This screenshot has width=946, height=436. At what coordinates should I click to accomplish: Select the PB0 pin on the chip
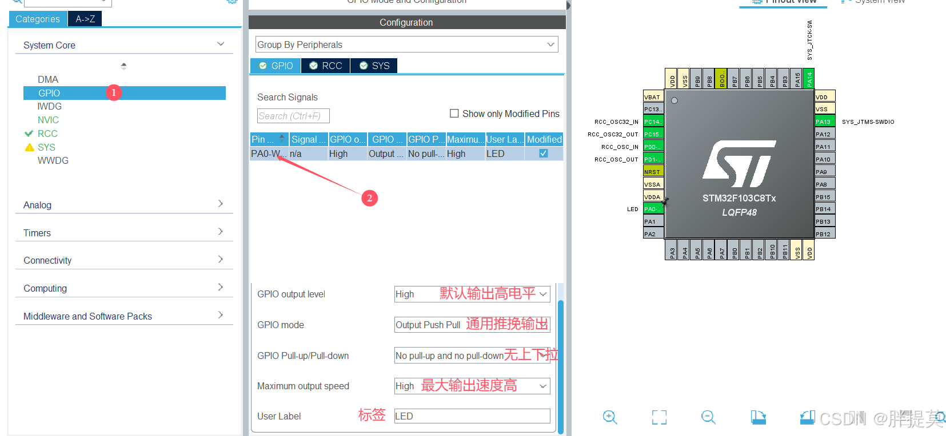[x=735, y=250]
